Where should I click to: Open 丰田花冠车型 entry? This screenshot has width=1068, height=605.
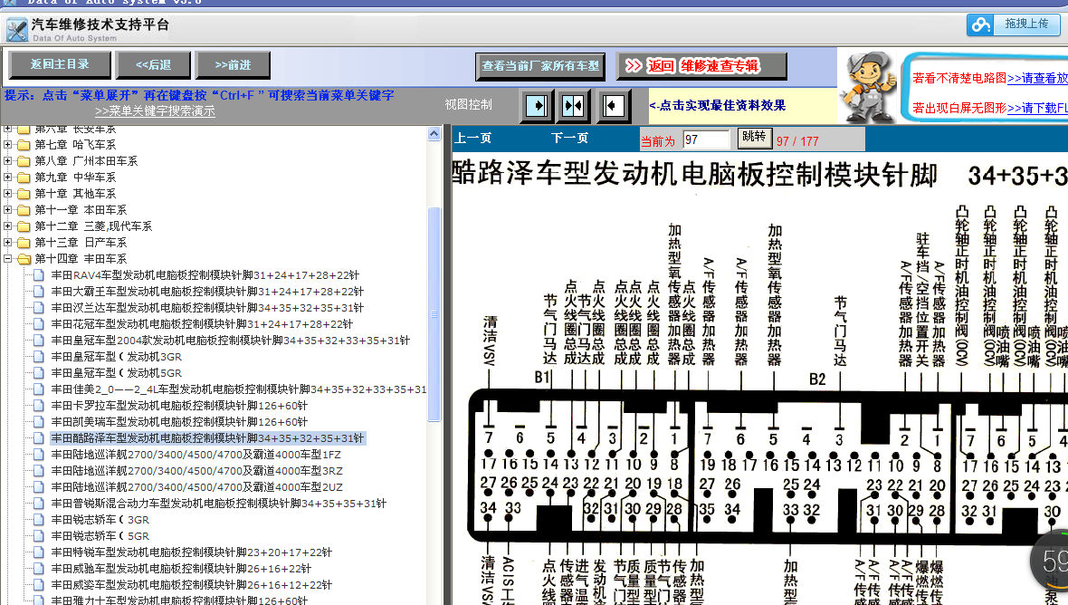[x=202, y=324]
